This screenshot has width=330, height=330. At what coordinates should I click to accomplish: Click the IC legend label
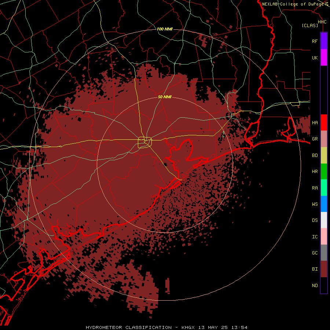click(315, 237)
